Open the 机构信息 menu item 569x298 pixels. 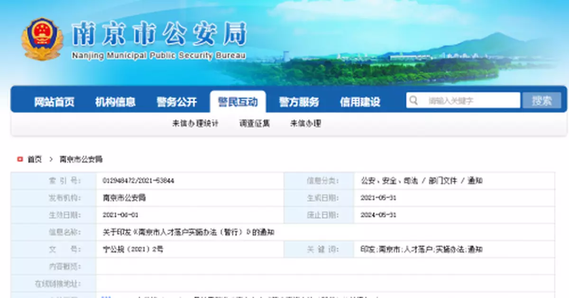tap(115, 102)
